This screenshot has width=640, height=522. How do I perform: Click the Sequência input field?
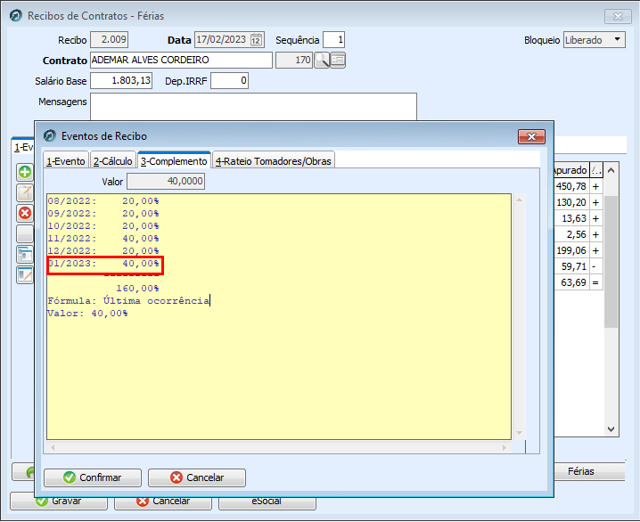(334, 40)
